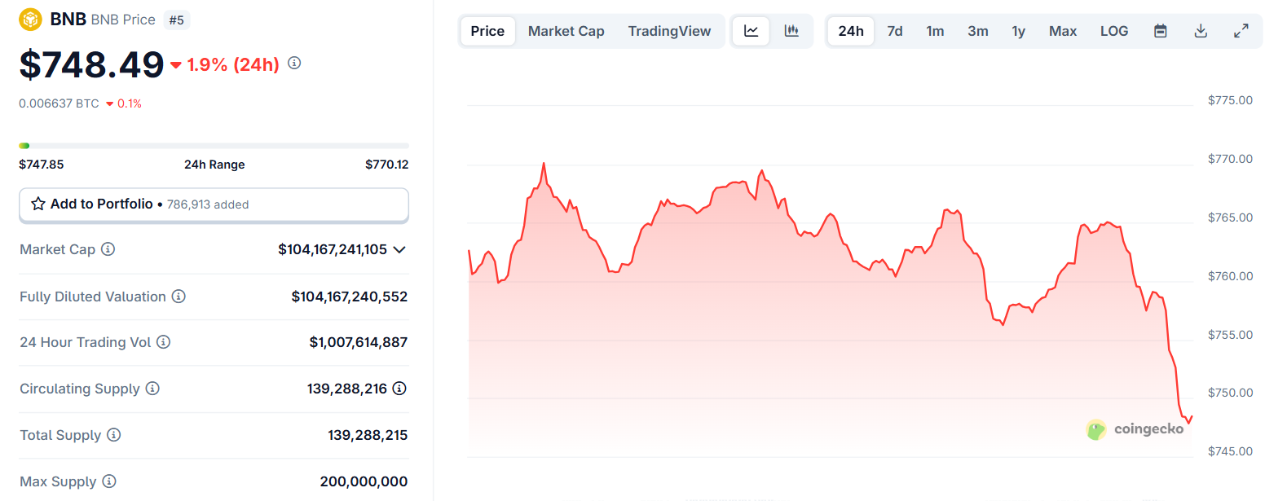Viewport: 1287px width, 501px height.
Task: Select the Price chart tab
Action: [487, 31]
